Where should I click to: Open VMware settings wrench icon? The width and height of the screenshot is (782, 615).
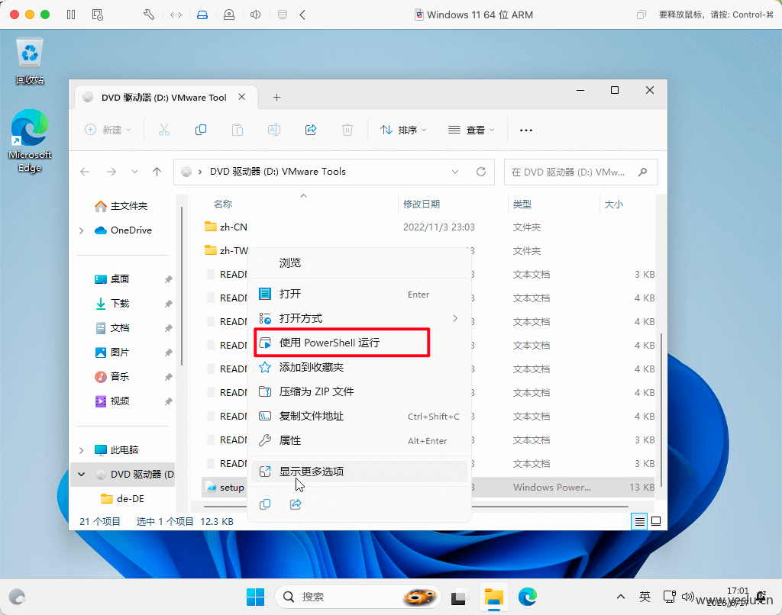[x=149, y=14]
